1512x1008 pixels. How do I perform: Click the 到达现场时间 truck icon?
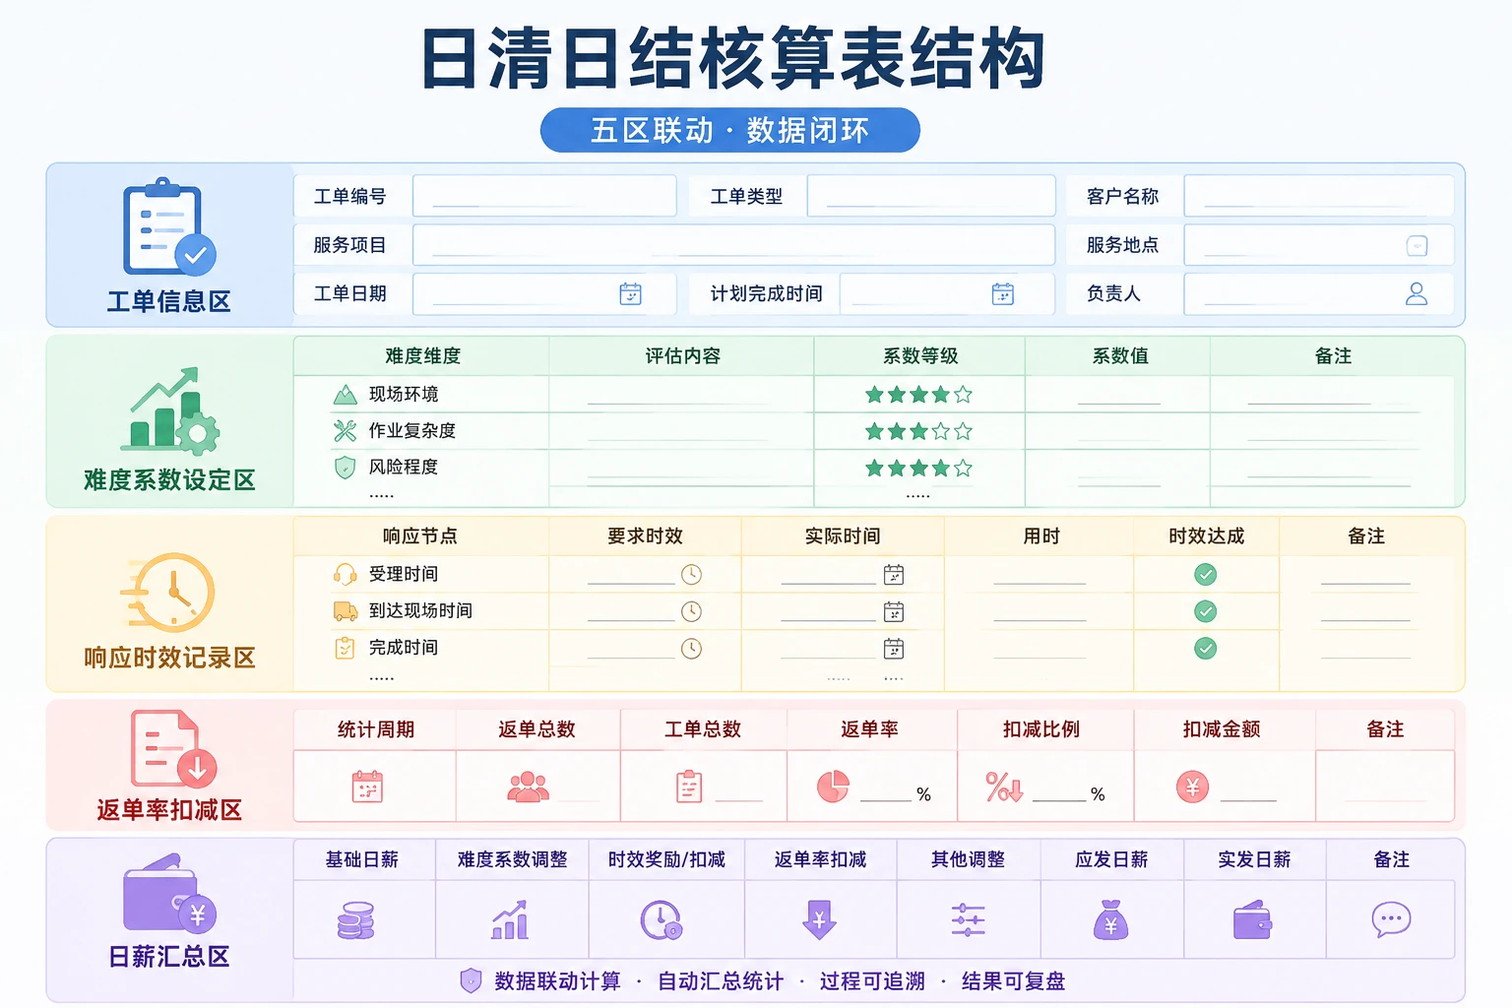[346, 611]
